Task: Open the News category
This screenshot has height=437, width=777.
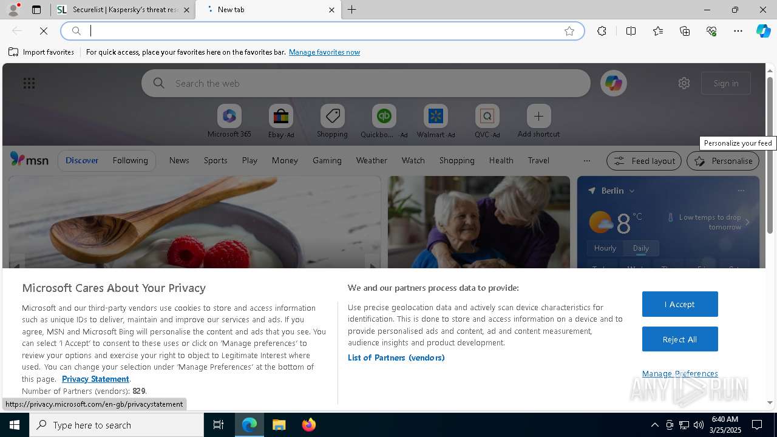Action: click(x=179, y=160)
